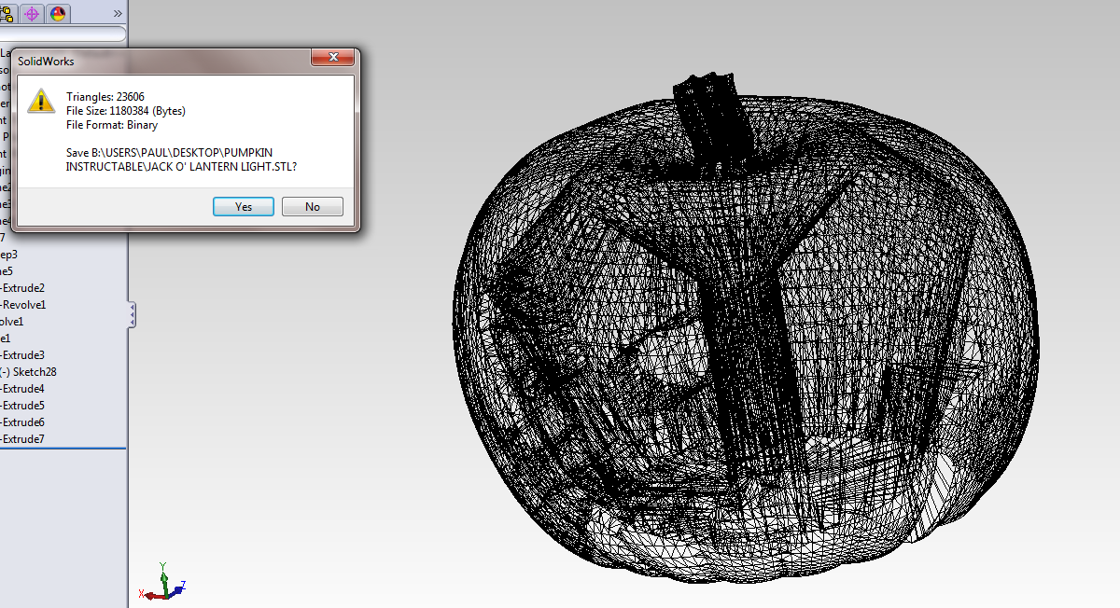Select Extrude4 in the feature tree
The image size is (1120, 608).
click(22, 389)
